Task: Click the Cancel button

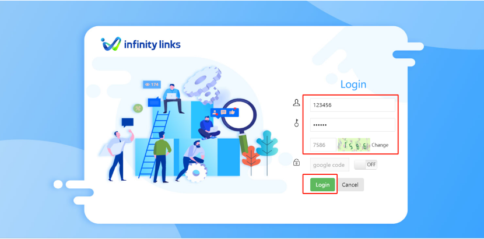Action: coord(350,185)
